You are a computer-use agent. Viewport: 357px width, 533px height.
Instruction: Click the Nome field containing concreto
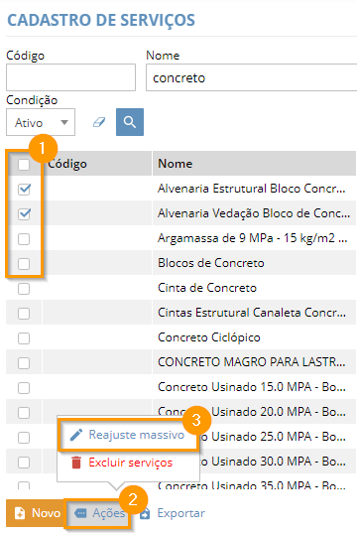pos(251,77)
